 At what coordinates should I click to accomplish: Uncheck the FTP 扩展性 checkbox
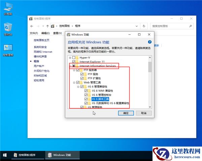coord(82,78)
